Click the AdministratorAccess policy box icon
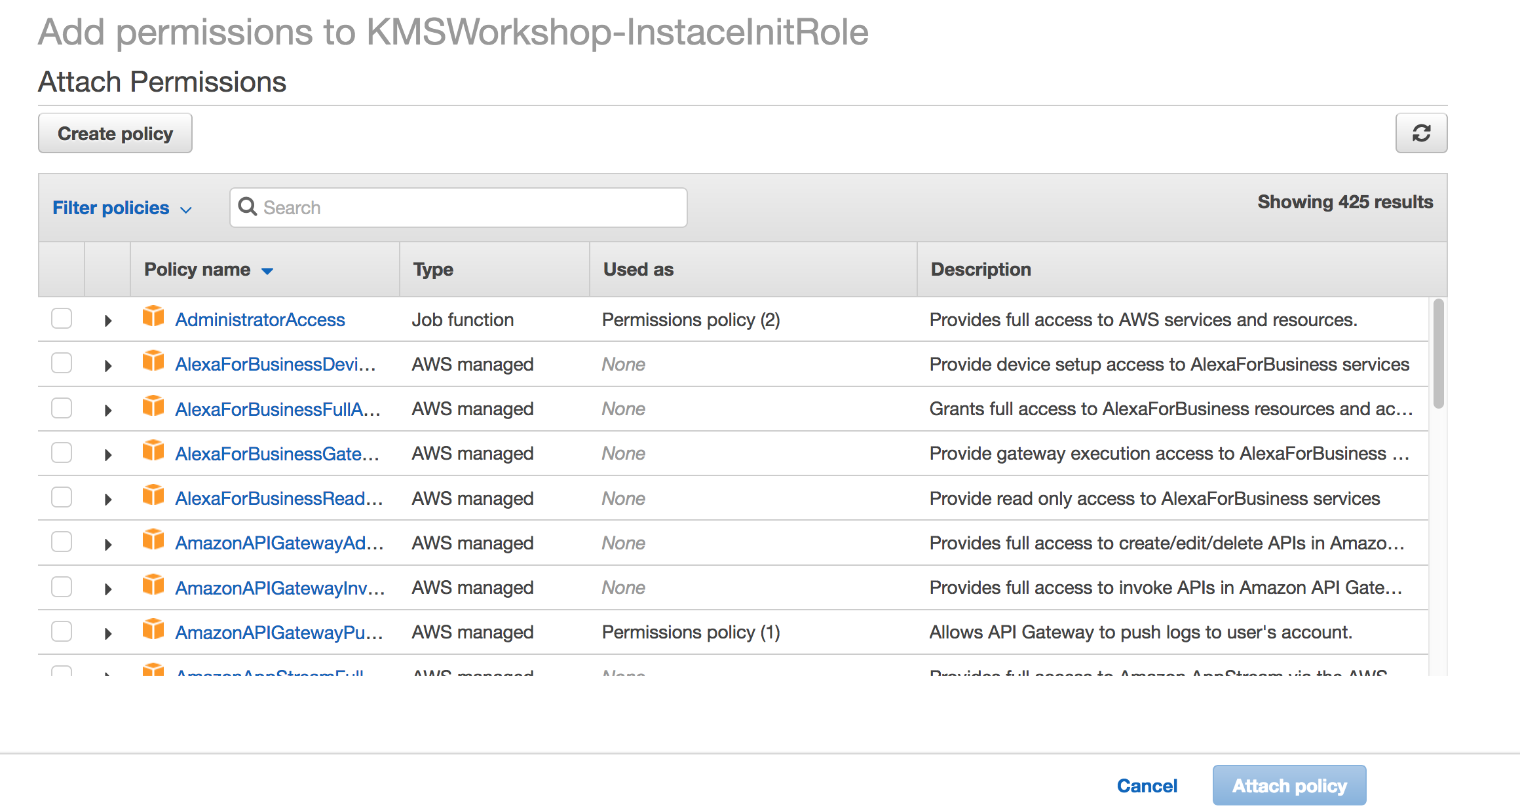The height and width of the screenshot is (812, 1520). click(x=153, y=316)
